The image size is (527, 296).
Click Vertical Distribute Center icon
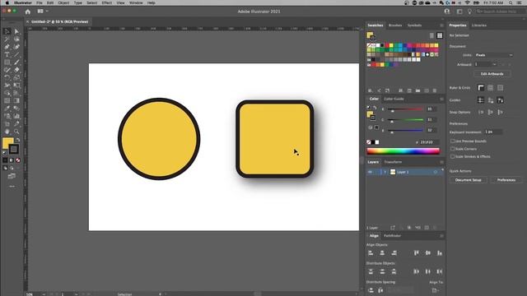(382, 271)
